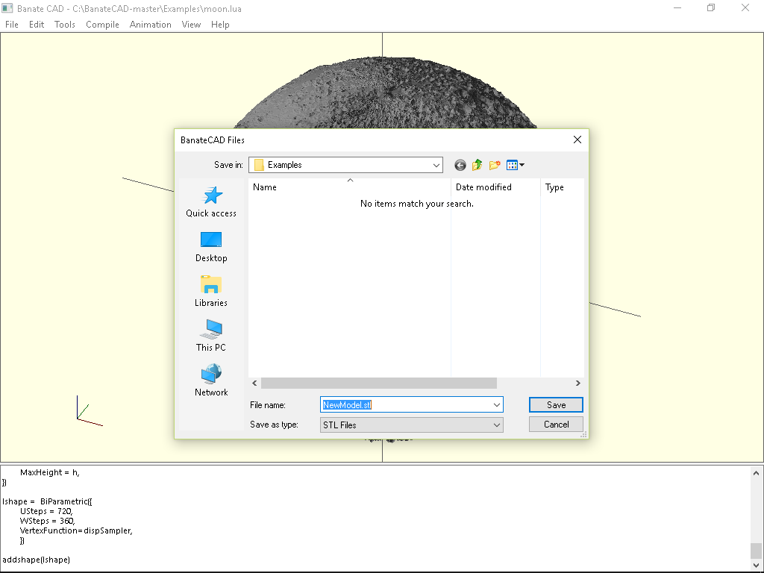
Task: Create a new folder
Action: tap(495, 165)
